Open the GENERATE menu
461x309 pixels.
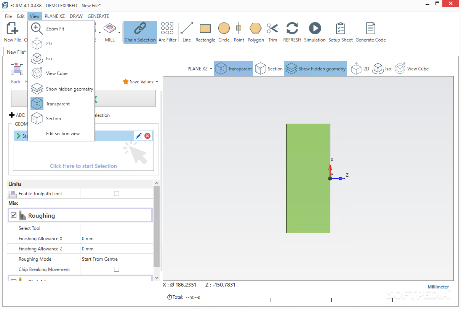[98, 16]
